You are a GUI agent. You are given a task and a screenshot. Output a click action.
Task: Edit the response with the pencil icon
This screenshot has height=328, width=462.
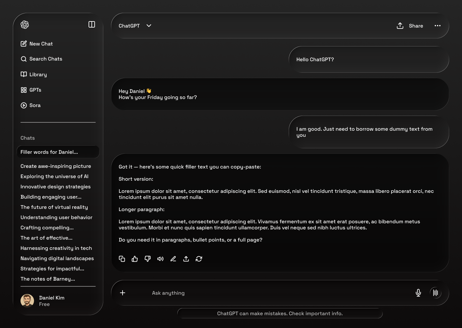(x=173, y=259)
